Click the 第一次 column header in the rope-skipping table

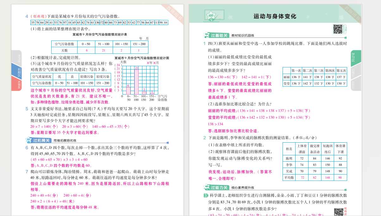(x=296, y=71)
